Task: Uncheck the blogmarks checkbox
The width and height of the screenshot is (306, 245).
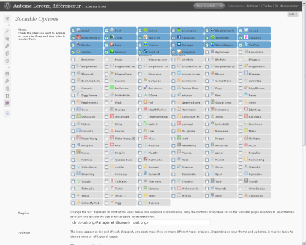Action: coord(173,31)
